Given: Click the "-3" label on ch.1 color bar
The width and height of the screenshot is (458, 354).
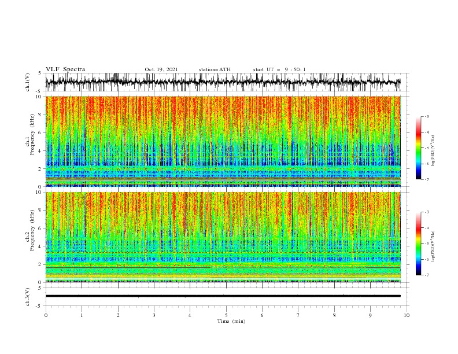Looking at the screenshot, I should tap(427, 116).
